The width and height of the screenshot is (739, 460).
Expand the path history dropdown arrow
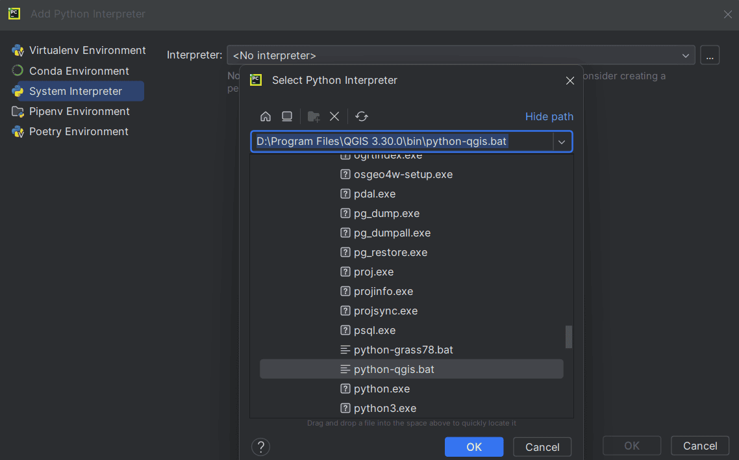[x=561, y=142]
